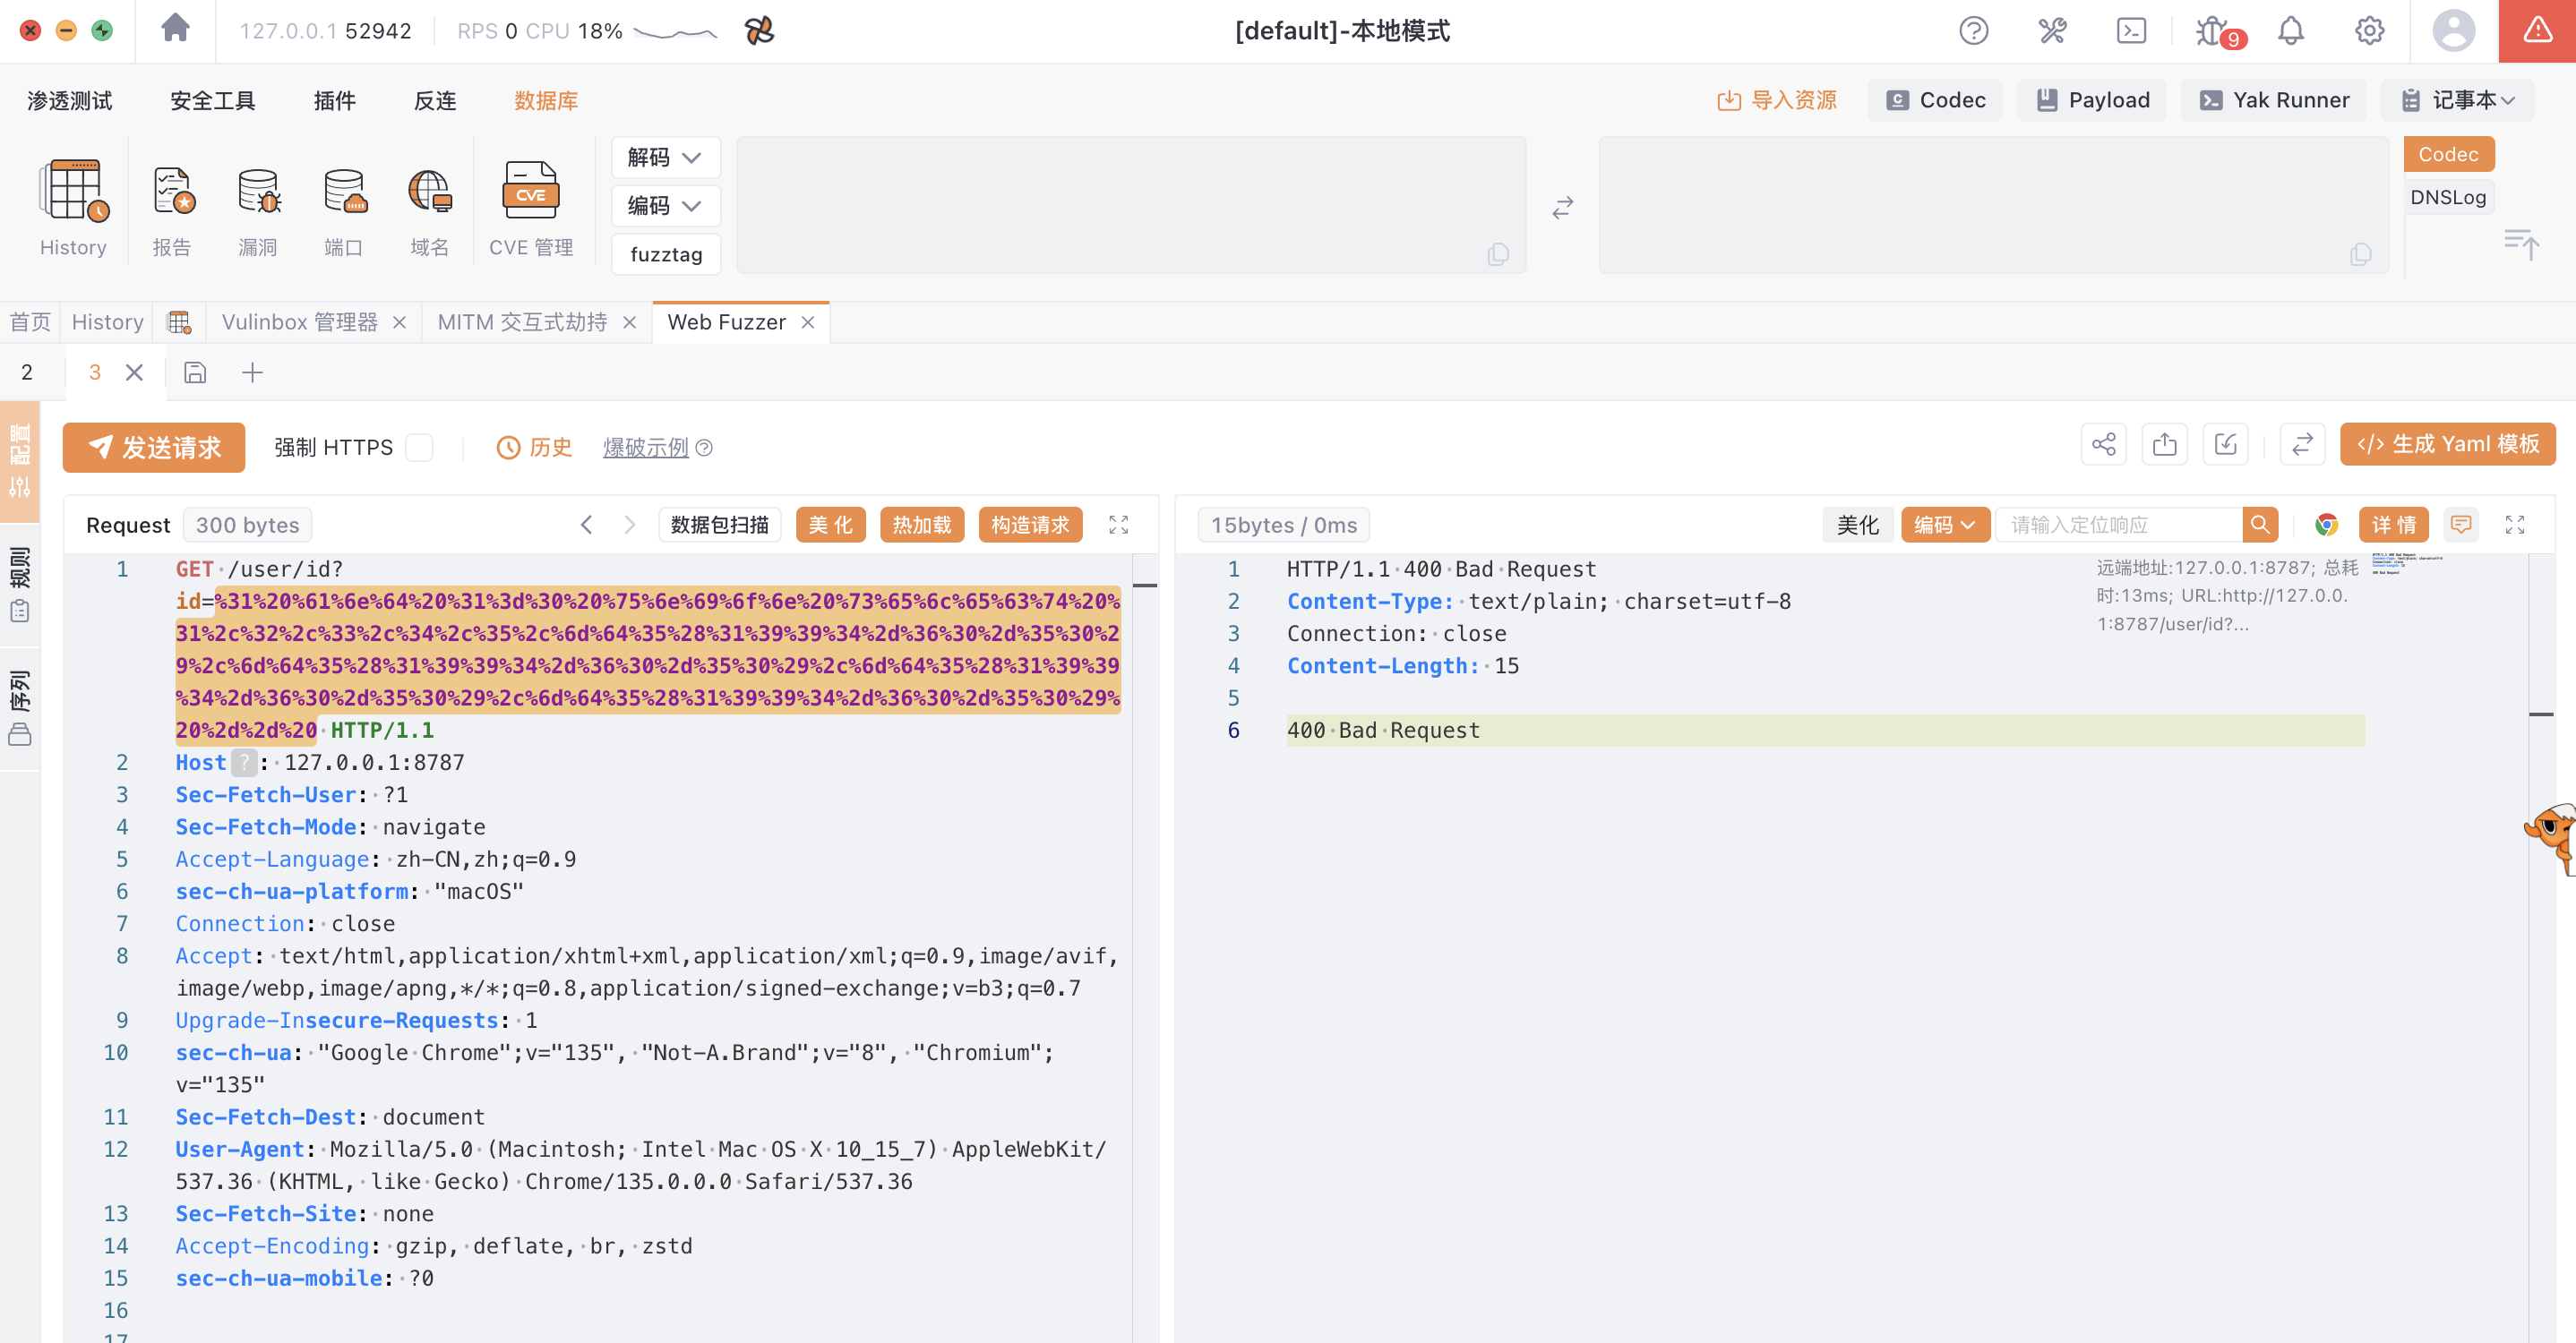This screenshot has height=1343, width=2576.
Task: Toggle the 强制 HTTPS checkbox
Action: [420, 448]
